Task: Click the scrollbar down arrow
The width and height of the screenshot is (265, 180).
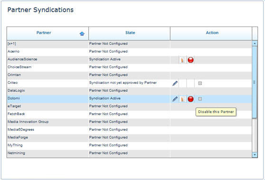Action: pos(255,155)
